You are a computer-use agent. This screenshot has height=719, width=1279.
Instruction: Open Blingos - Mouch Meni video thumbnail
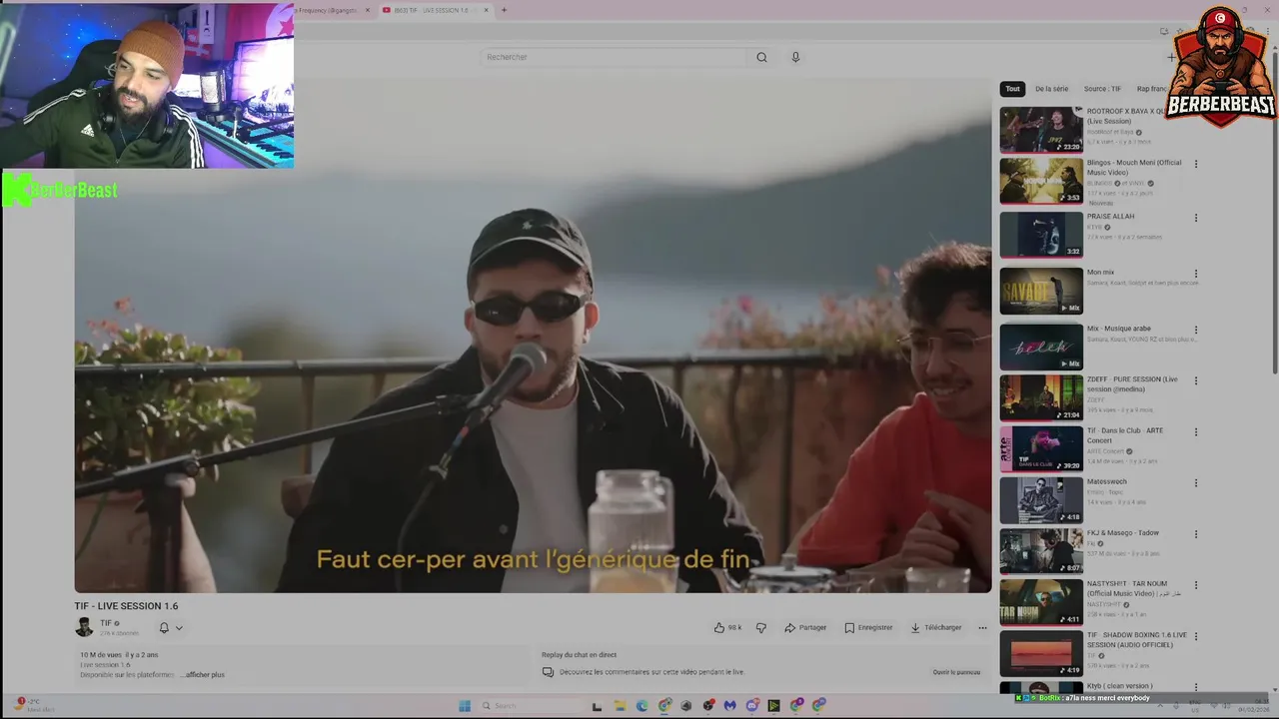tap(1041, 181)
